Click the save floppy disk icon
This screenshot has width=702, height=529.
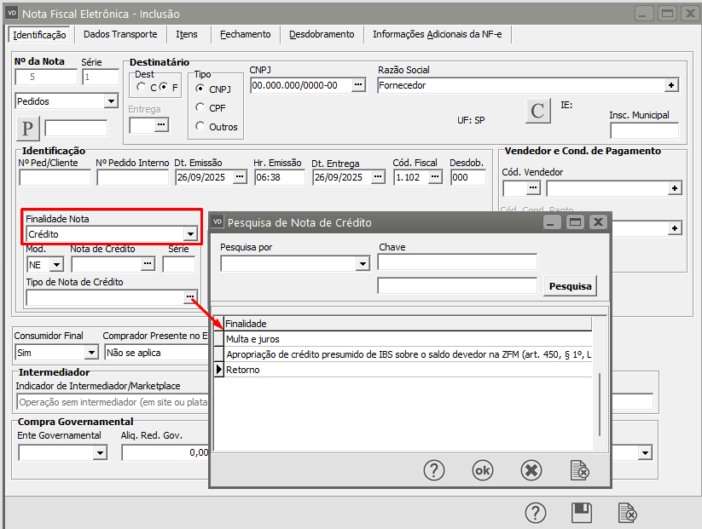pyautogui.click(x=582, y=513)
